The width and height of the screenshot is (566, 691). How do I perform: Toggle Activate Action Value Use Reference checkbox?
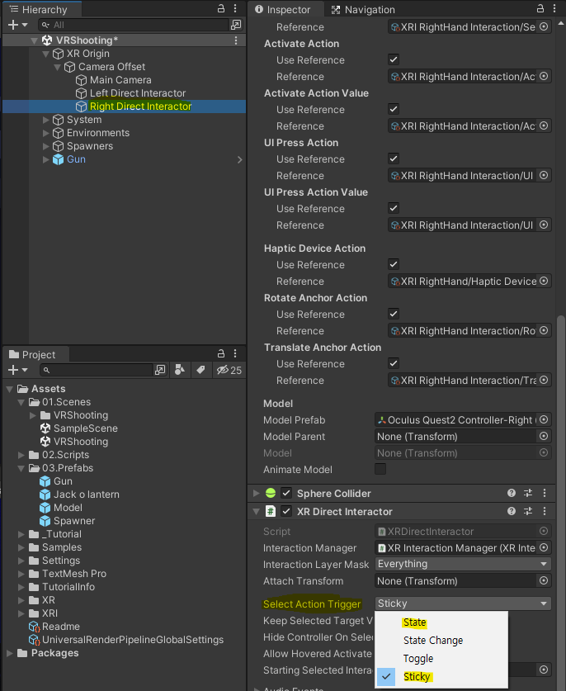click(394, 109)
